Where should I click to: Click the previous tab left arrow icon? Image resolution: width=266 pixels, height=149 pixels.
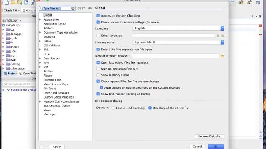pyautogui.click(x=252, y=17)
